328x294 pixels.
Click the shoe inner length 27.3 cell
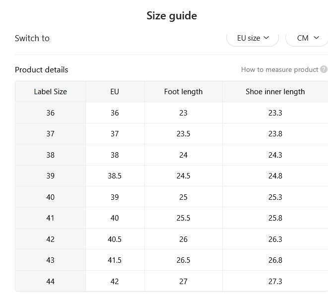point(275,281)
